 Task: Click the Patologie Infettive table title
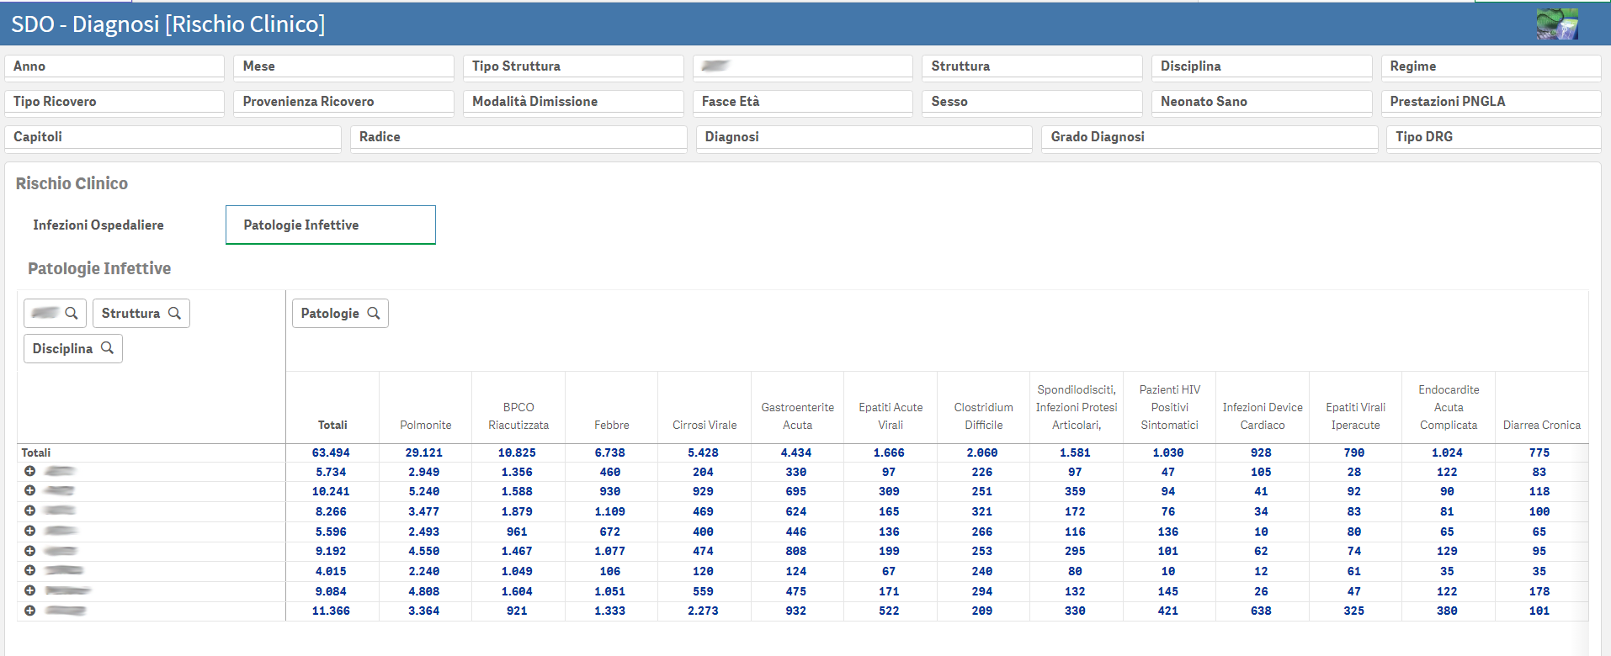point(99,268)
